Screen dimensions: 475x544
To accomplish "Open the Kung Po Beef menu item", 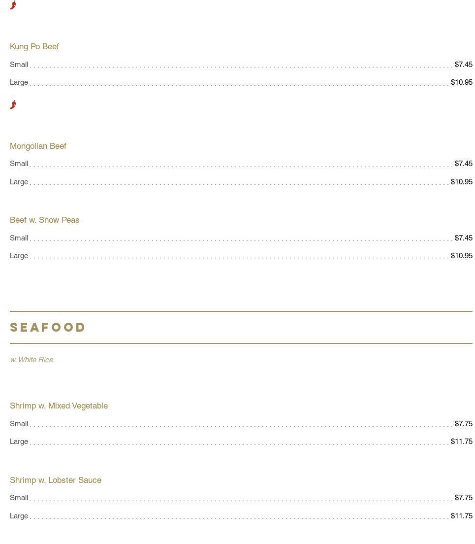I will (34, 46).
